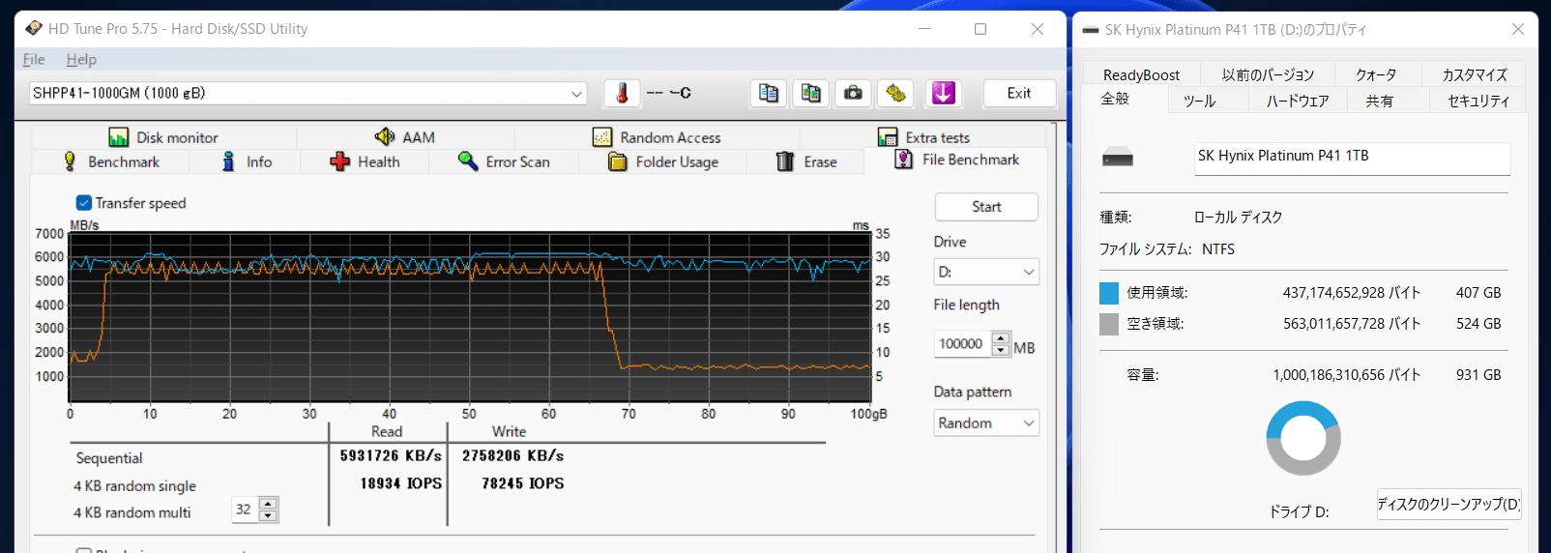Image resolution: width=1551 pixels, height=553 pixels.
Task: Click the sequential read 5931726 KB/s value
Action: coord(391,455)
